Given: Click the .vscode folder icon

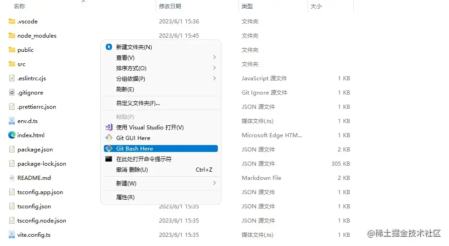Looking at the screenshot, I should [x=12, y=21].
